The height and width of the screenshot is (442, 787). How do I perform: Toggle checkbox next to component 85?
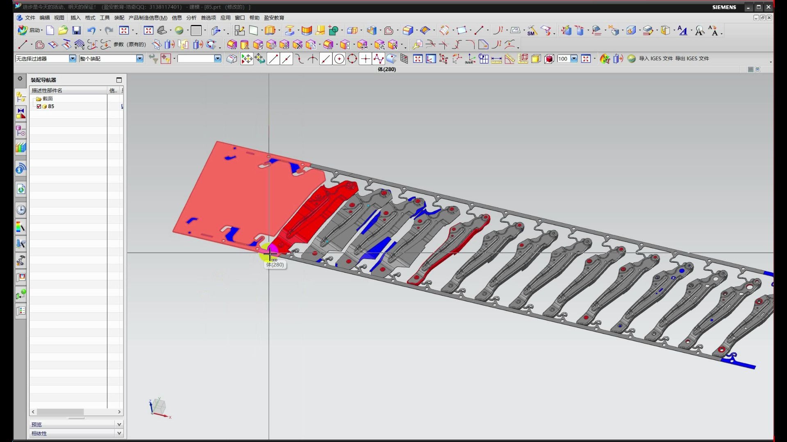coord(39,106)
